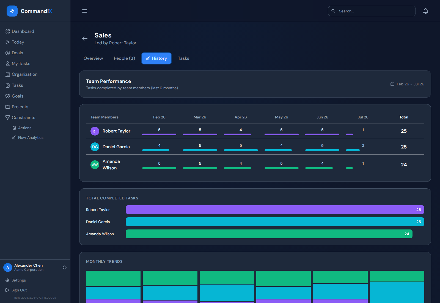Click the Total column header

point(404,117)
